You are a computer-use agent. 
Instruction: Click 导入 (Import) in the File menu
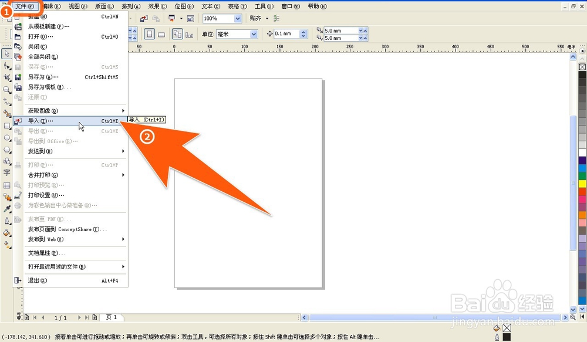[41, 121]
